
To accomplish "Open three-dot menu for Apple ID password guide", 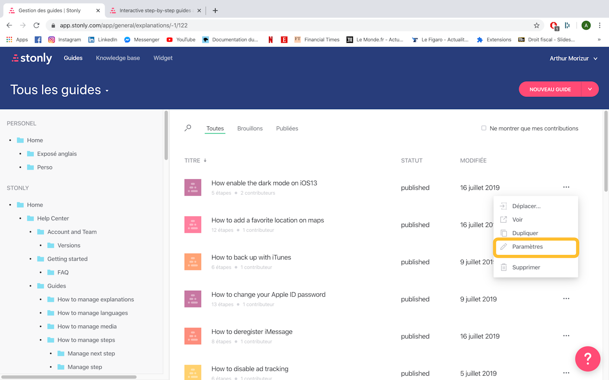I will tap(566, 299).
